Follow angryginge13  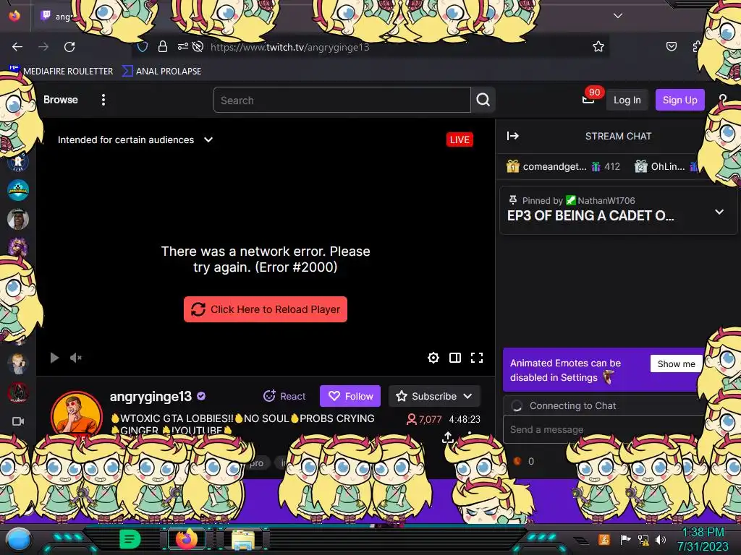pyautogui.click(x=350, y=396)
